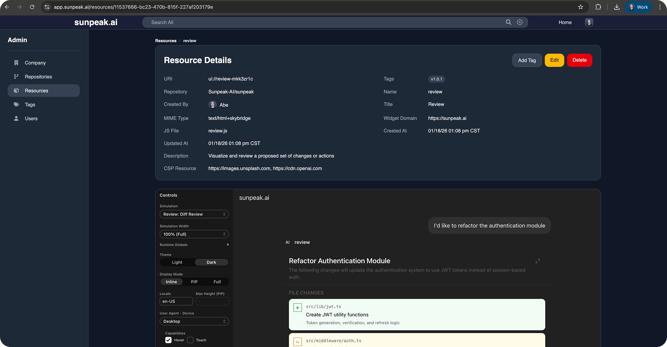Uncheck the Hover capability checkbox
667x347 pixels.
pyautogui.click(x=168, y=340)
